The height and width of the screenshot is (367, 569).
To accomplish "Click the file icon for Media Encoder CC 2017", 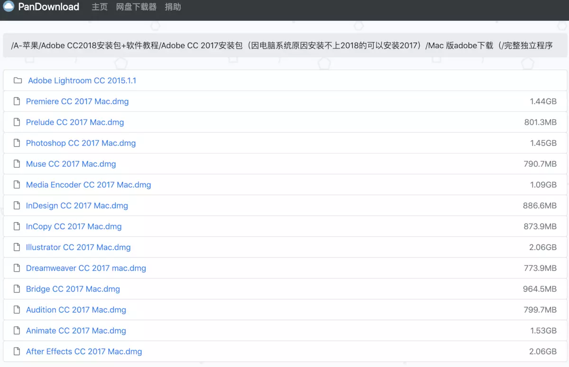I will (x=17, y=185).
